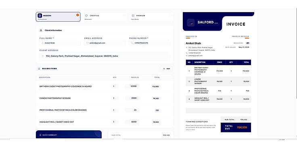Click the Description column header in preview table
The height and width of the screenshot is (148, 297).
[x=200, y=62]
